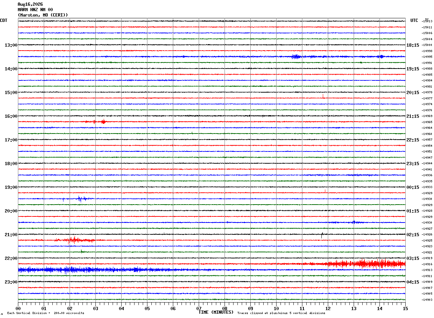434x318 pixels.
Task: Click the 18:15 UTC time label
Action: (x=413, y=45)
